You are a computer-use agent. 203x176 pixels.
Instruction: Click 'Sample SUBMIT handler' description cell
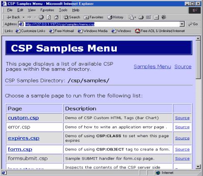tap(118, 158)
